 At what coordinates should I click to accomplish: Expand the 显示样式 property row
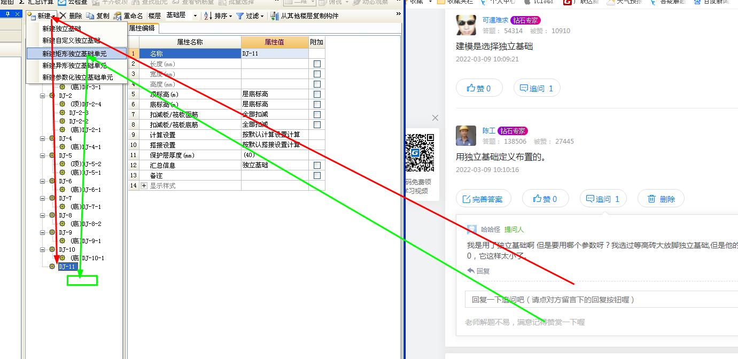click(x=144, y=186)
